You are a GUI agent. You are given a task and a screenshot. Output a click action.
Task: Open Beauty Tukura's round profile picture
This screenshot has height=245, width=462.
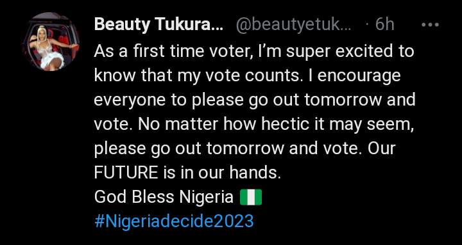point(51,42)
